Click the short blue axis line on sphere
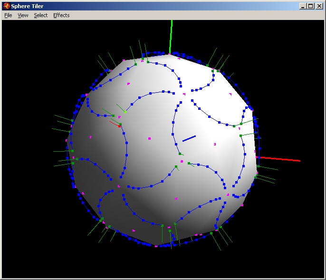The height and width of the screenshot is (280, 326). [x=189, y=138]
